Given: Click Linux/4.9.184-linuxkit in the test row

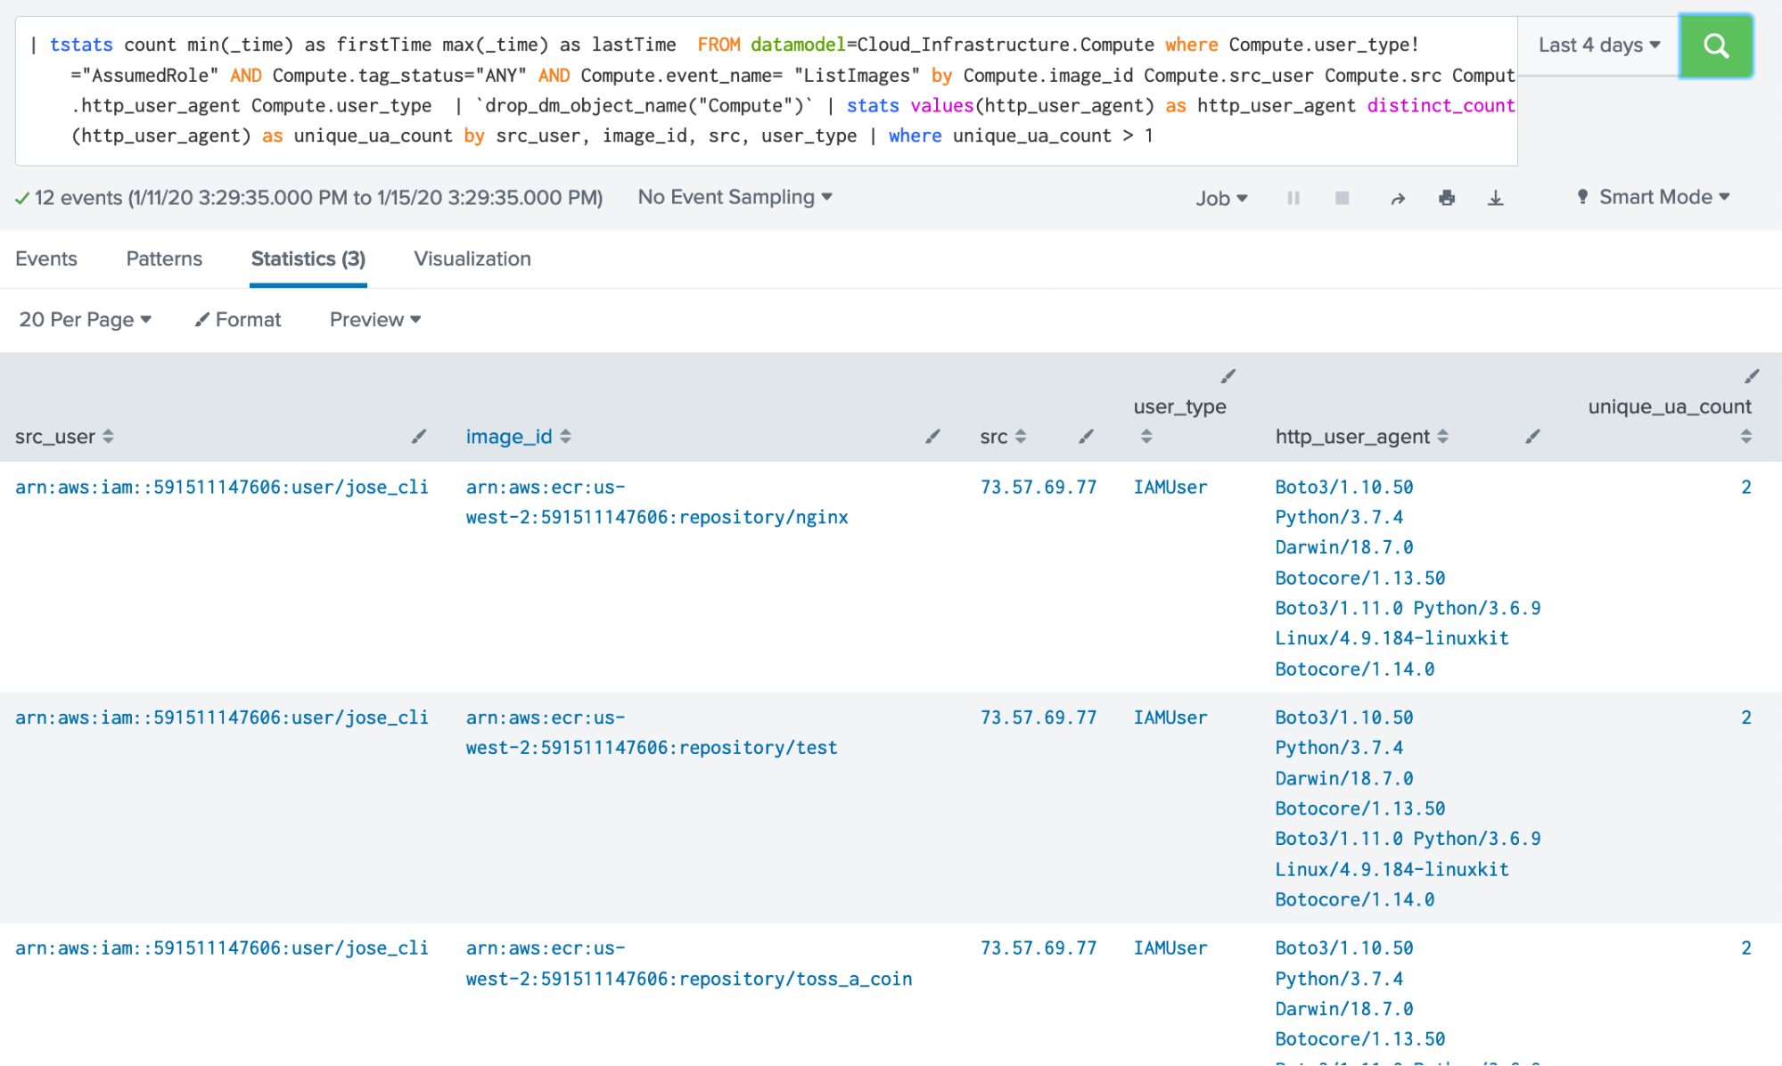Looking at the screenshot, I should [1392, 869].
